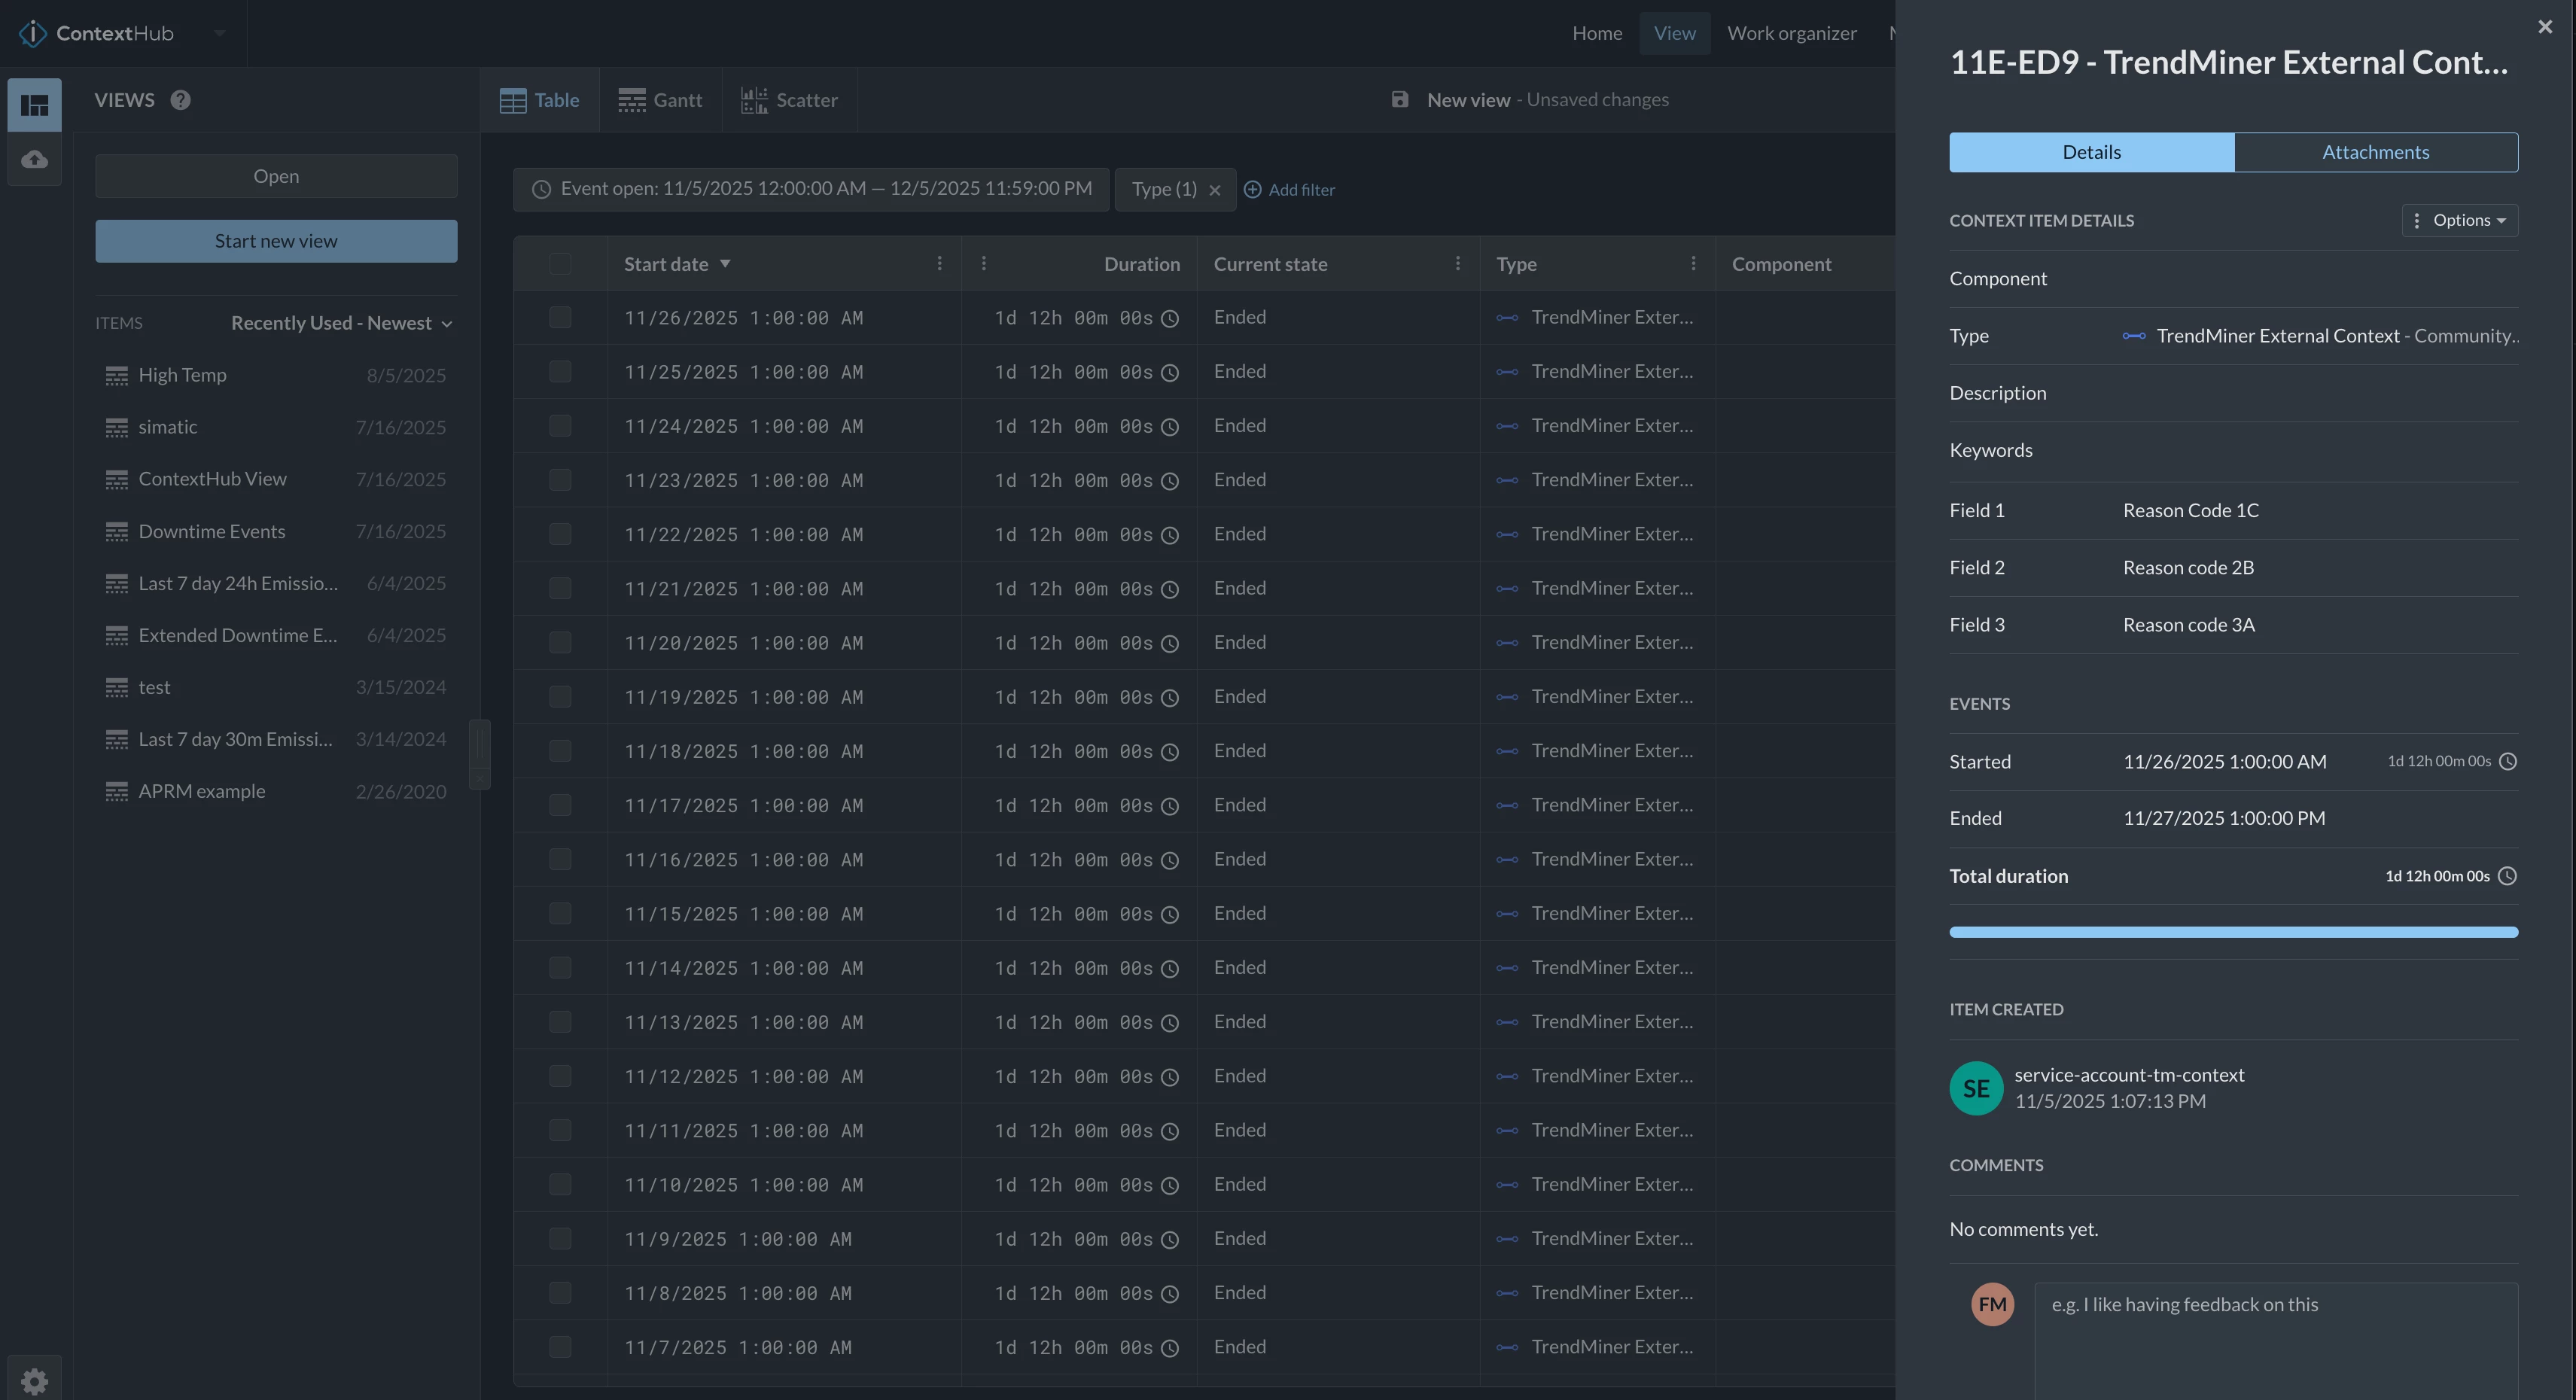2576x1400 pixels.
Task: Remove the Type (1) filter
Action: (x=1214, y=190)
